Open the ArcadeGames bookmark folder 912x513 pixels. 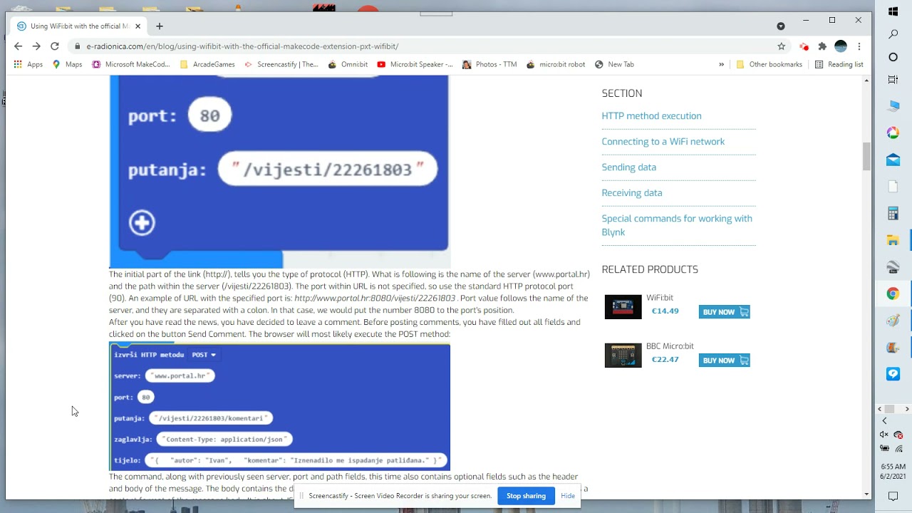207,64
